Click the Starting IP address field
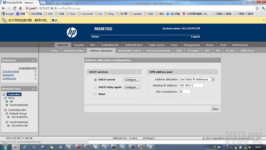Screen dimensions: 266x150 point(191,85)
